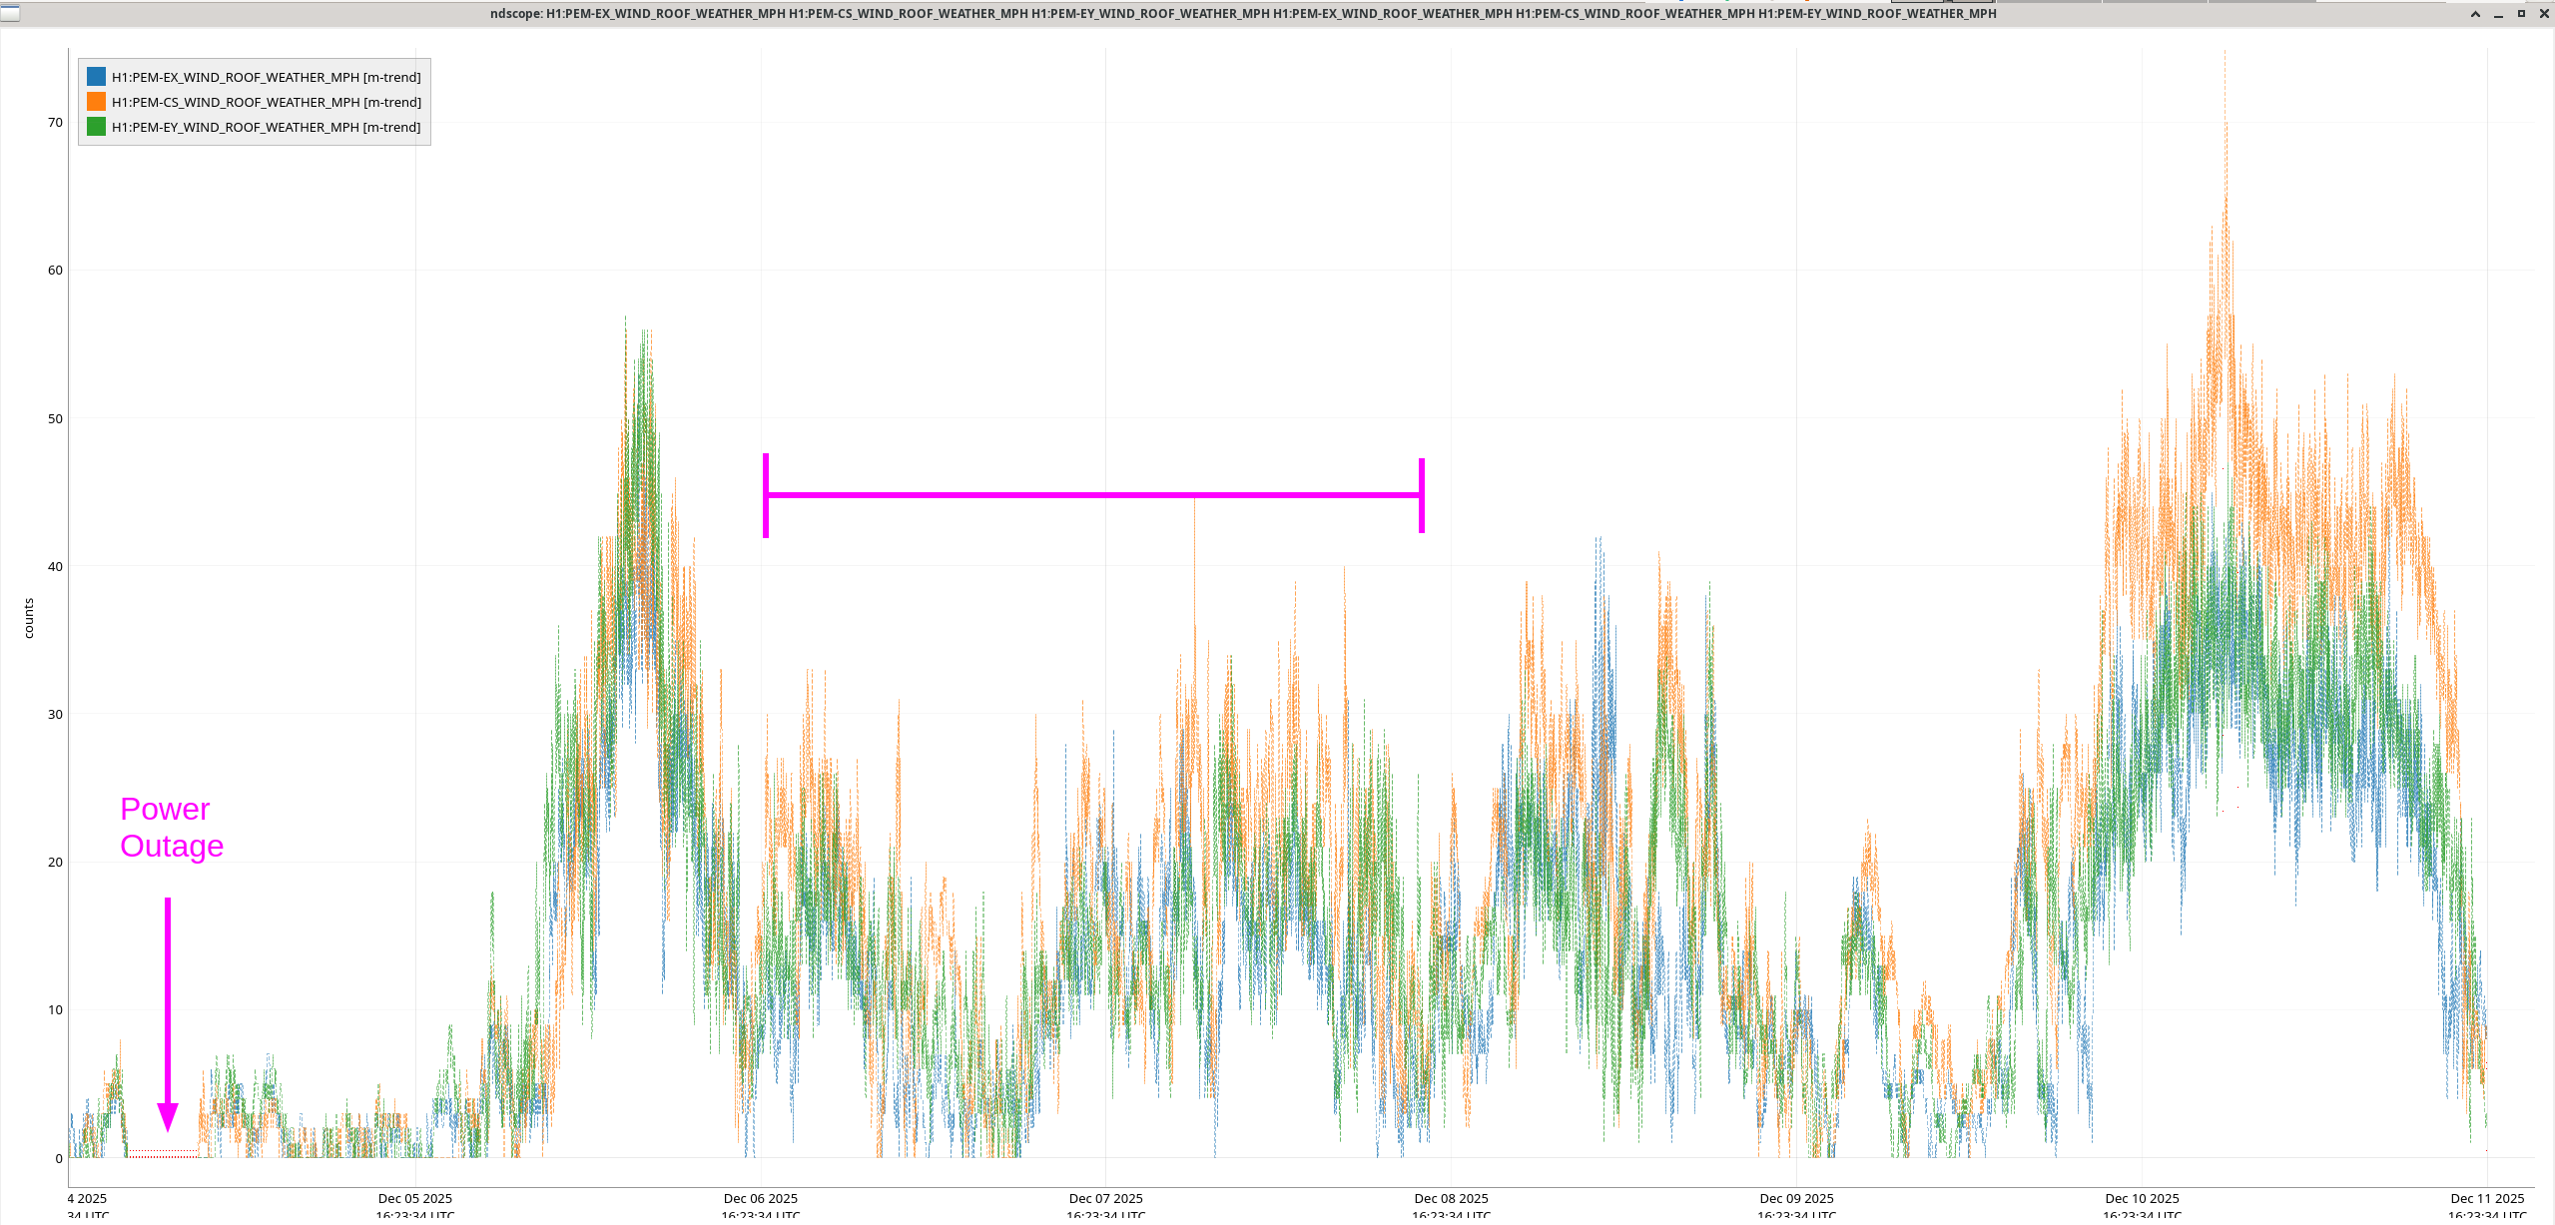2555x1225 pixels.
Task: Maximize the ndscope window
Action: (x=2521, y=14)
